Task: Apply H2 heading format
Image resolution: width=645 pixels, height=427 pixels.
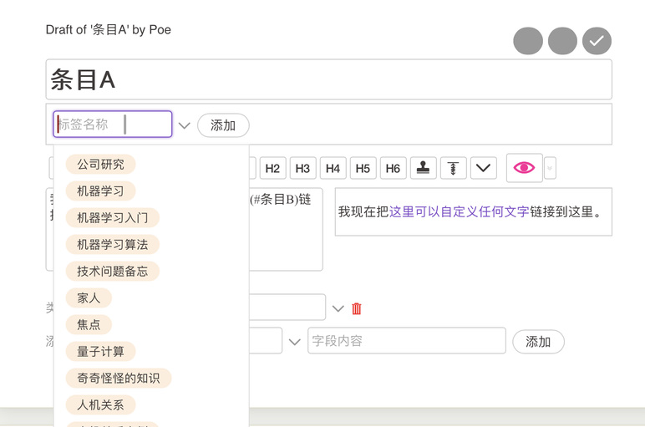Action: click(272, 168)
